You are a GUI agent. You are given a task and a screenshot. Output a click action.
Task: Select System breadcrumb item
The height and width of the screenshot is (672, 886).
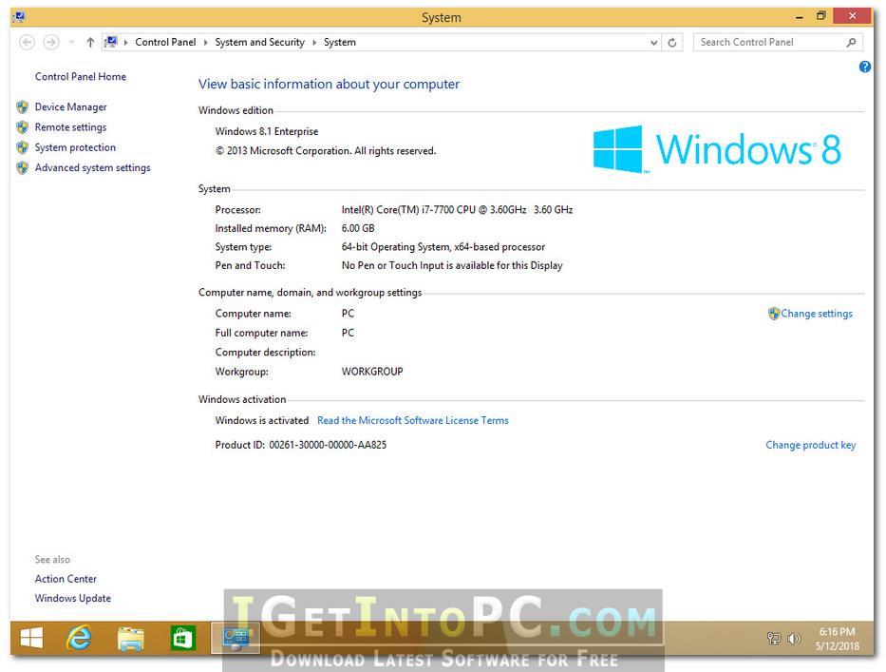340,43
